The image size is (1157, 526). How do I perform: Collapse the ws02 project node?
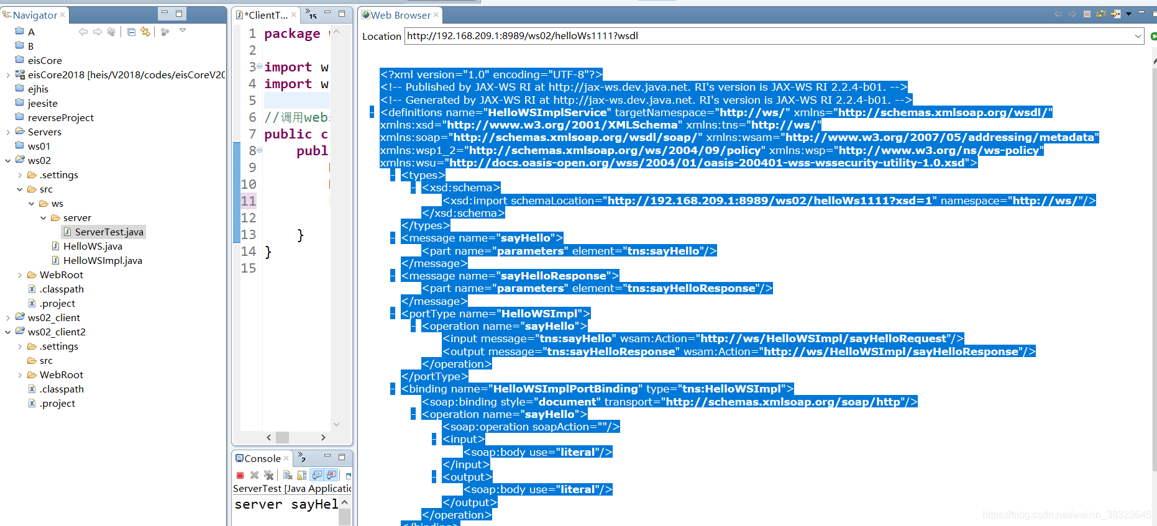tap(8, 160)
